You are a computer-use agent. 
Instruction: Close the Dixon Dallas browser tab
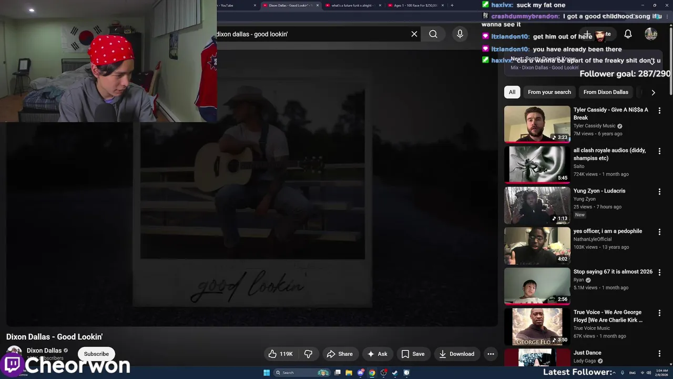pos(318,5)
